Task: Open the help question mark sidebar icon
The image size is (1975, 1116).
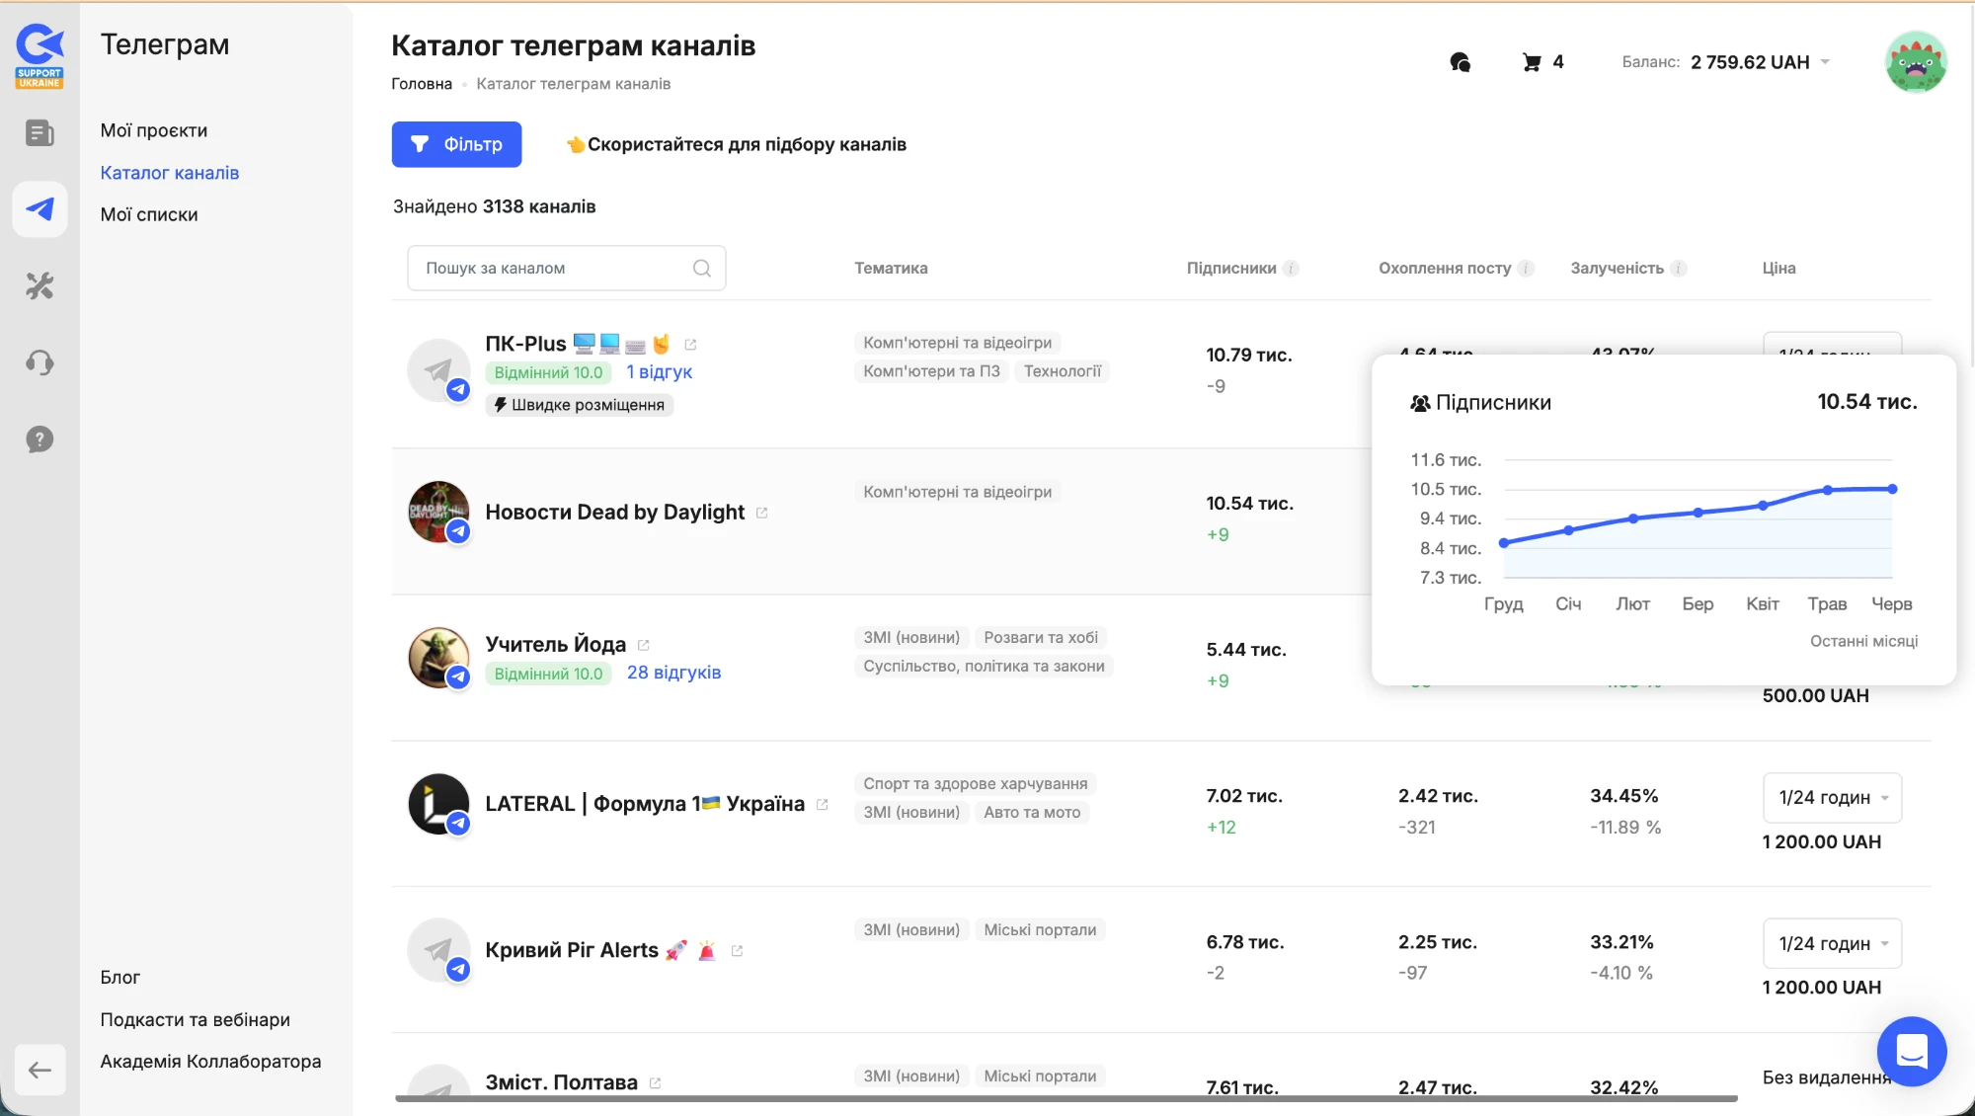Action: pyautogui.click(x=39, y=439)
